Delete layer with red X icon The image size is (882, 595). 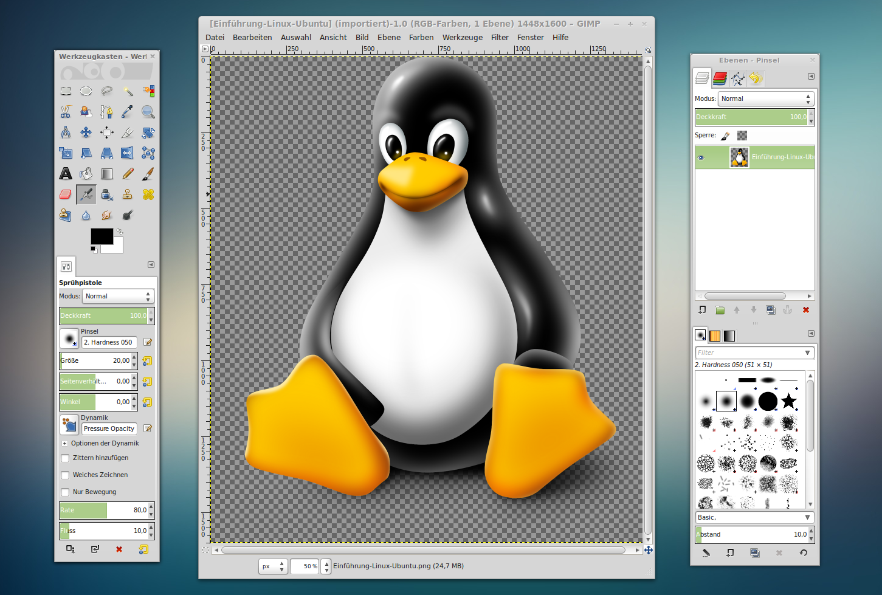[806, 310]
